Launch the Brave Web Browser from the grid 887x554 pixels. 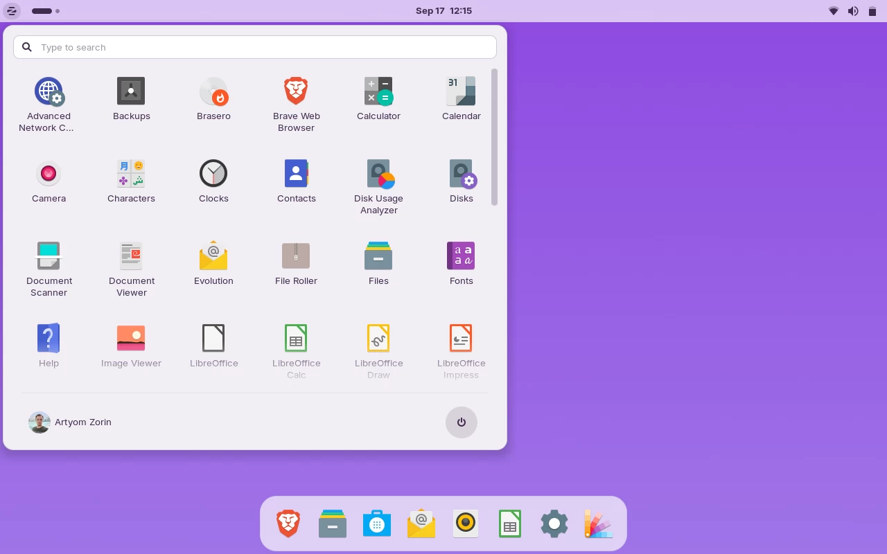[296, 97]
